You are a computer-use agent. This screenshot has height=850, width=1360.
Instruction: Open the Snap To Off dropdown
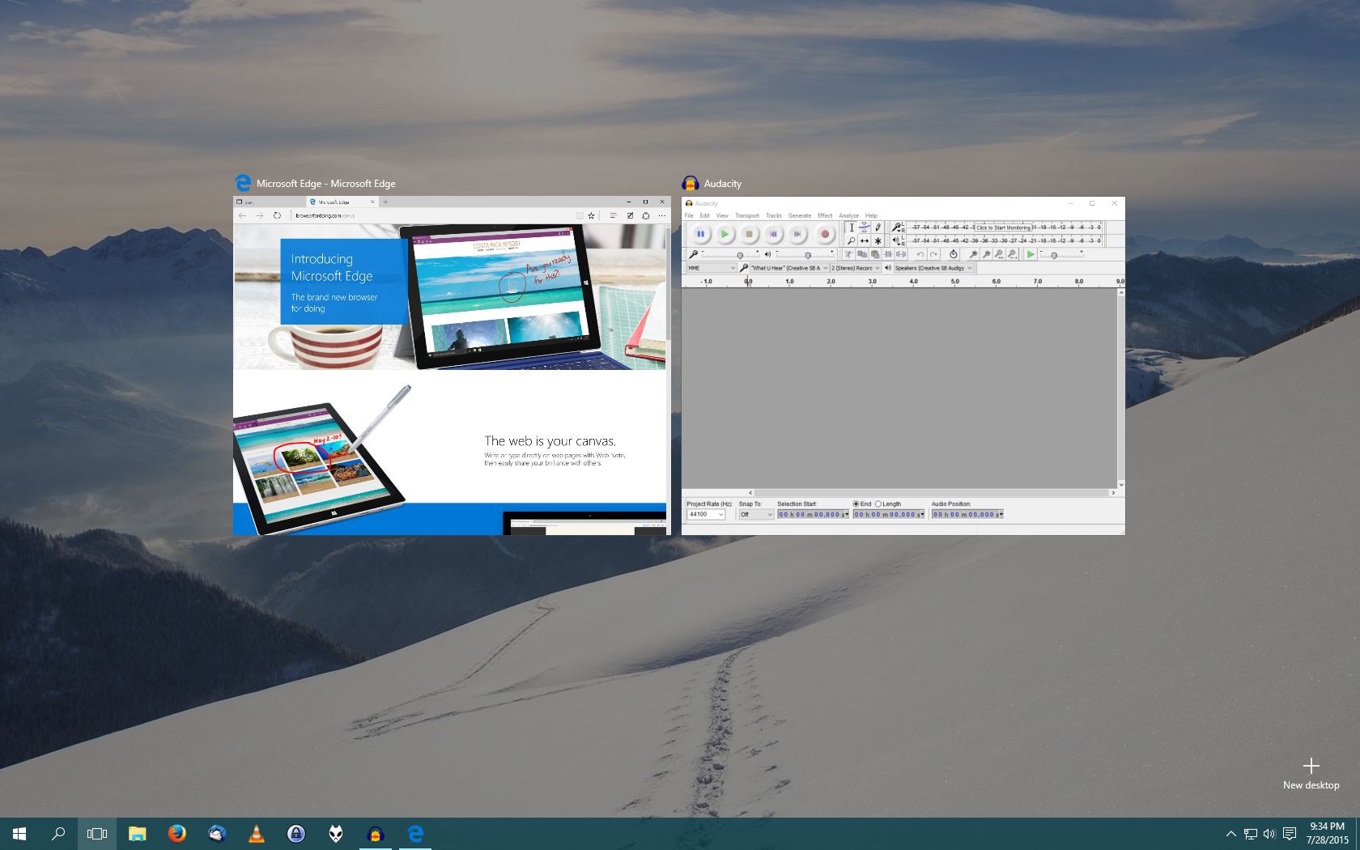pos(756,514)
